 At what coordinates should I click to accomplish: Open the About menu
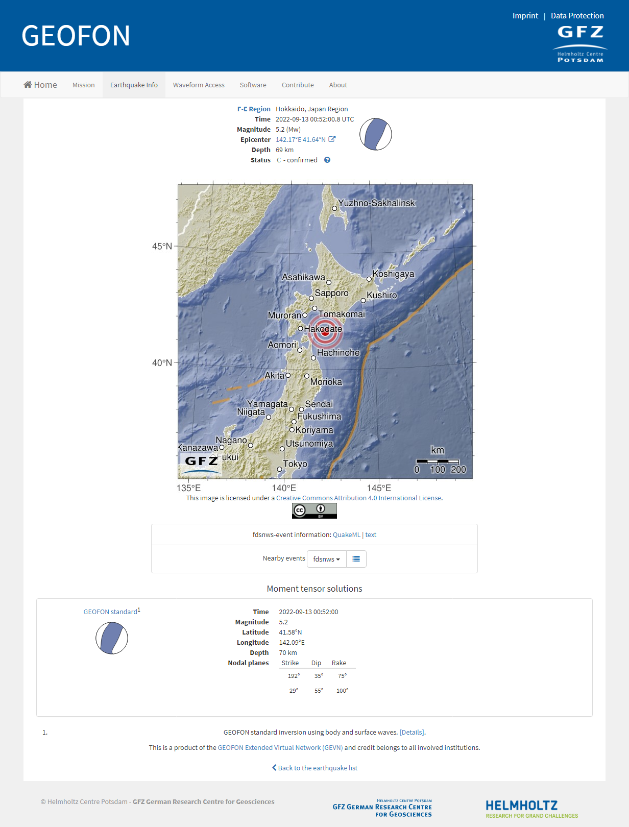(x=338, y=85)
